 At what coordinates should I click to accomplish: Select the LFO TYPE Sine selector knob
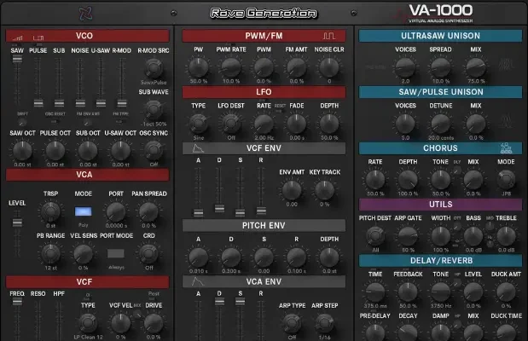click(x=199, y=124)
